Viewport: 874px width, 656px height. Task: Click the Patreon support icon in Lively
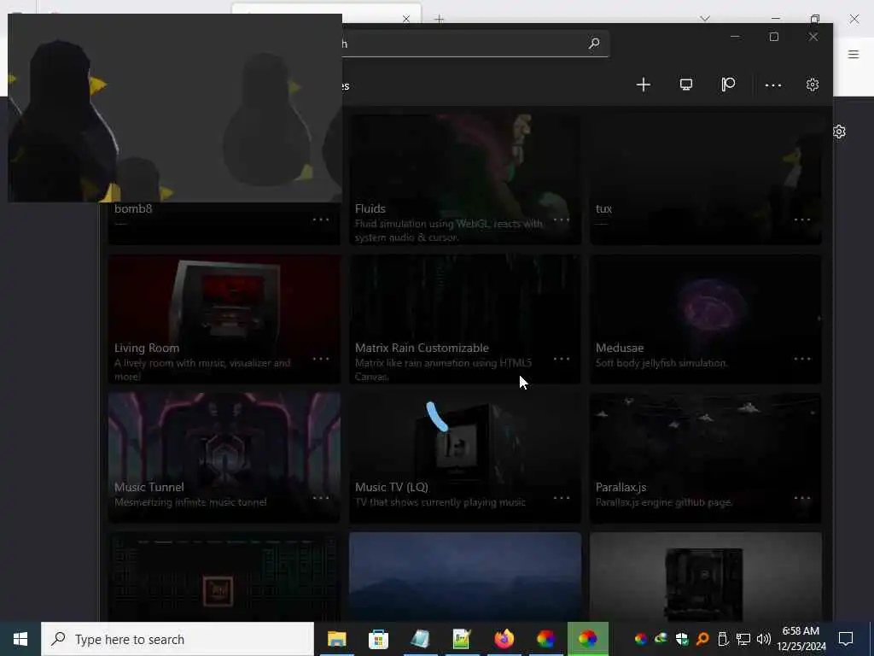point(728,85)
